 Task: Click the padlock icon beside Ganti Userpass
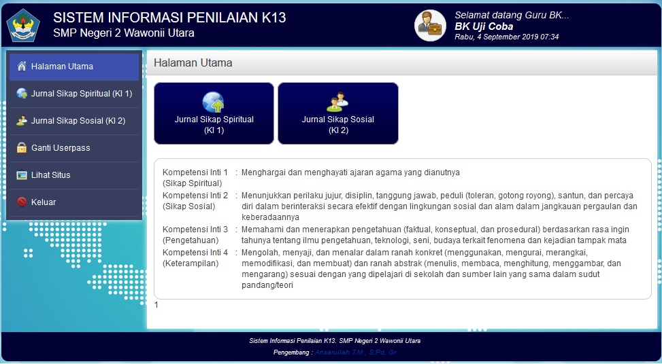pos(22,148)
